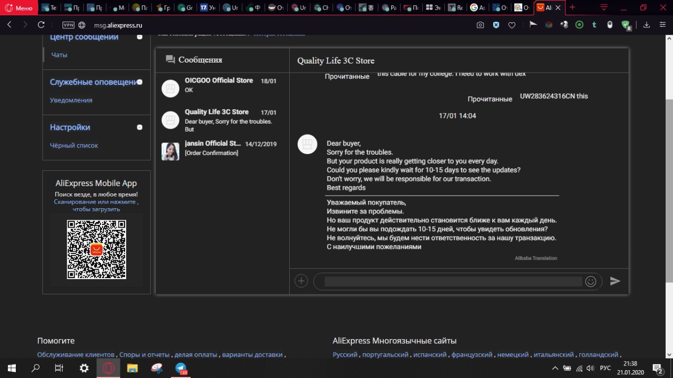Collapse the Служебные оповещения section
This screenshot has width=673, height=378.
(x=139, y=82)
